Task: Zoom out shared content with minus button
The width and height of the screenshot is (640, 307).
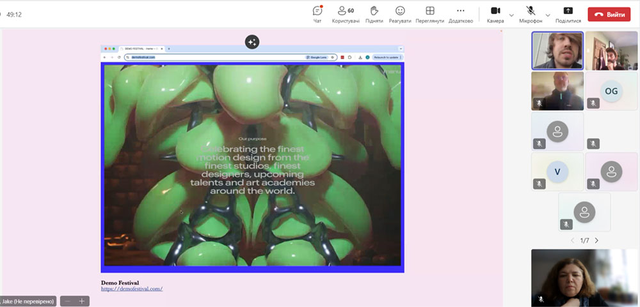Action: pos(68,301)
